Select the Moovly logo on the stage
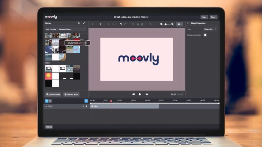The width and height of the screenshot is (262, 147). point(139,59)
